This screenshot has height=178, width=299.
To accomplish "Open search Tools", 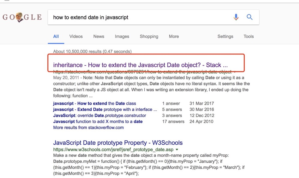I will [249, 36].
